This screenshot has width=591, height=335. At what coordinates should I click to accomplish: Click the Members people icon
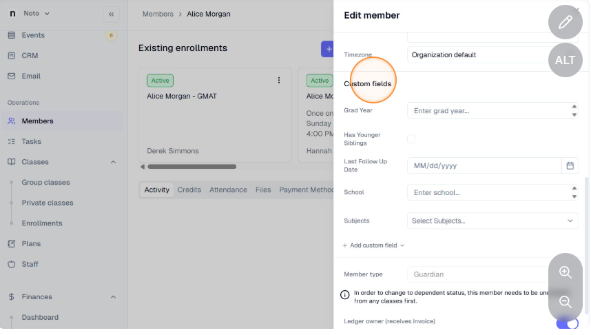coord(12,121)
